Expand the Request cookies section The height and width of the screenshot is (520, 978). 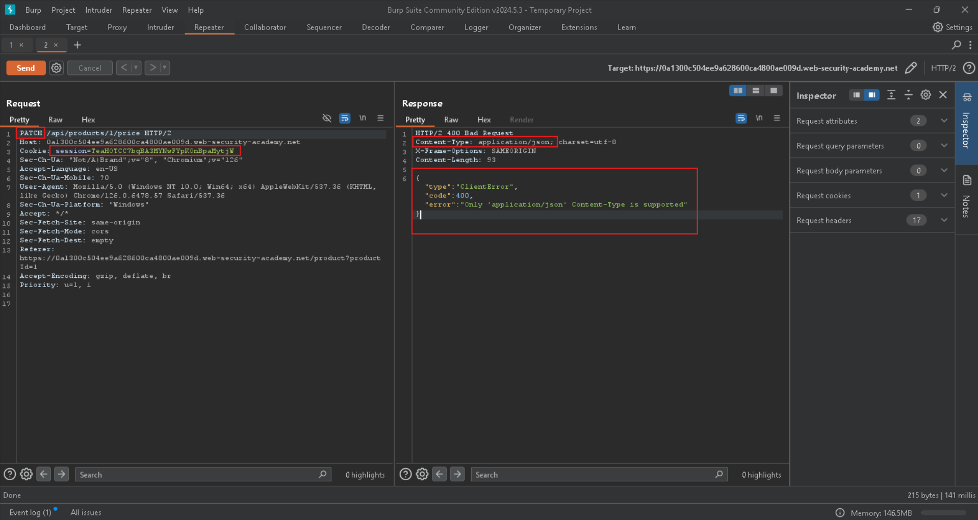coord(944,195)
